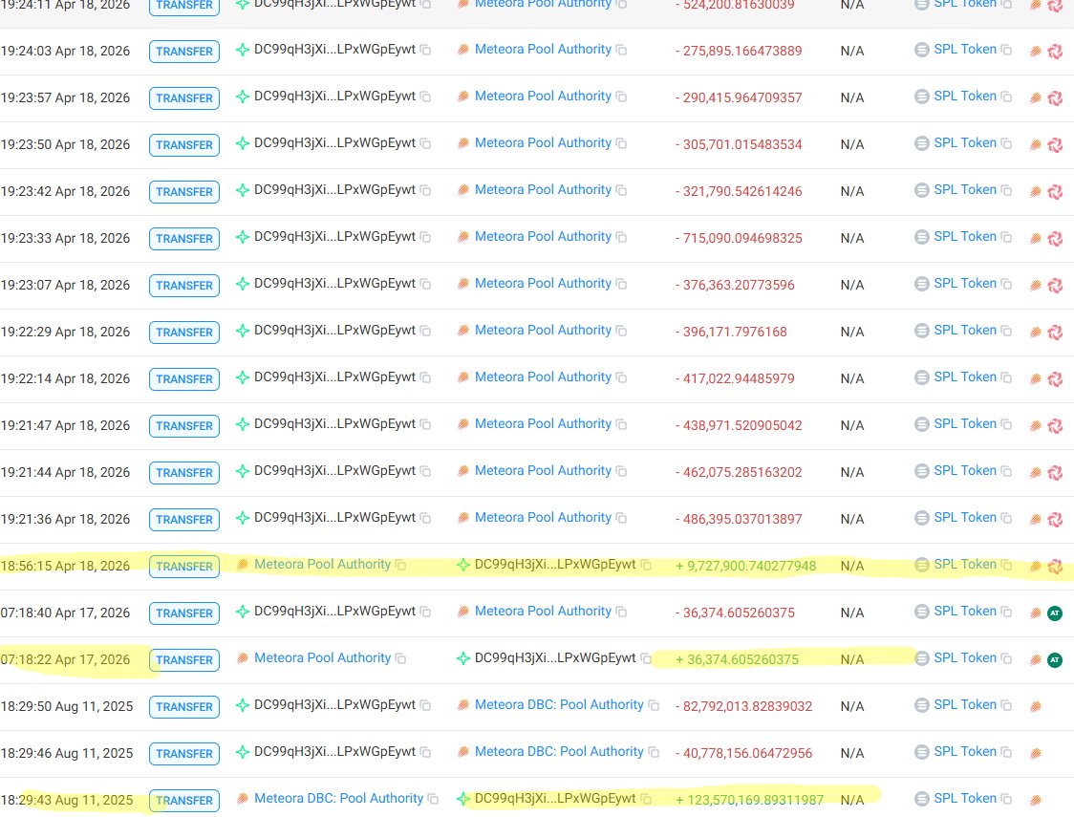
Task: Select amount - 715,090.094698325
Action: tap(739, 238)
